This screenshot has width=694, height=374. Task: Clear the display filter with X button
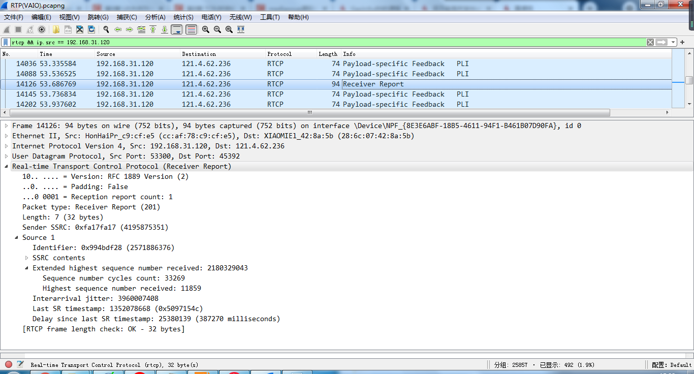point(650,42)
